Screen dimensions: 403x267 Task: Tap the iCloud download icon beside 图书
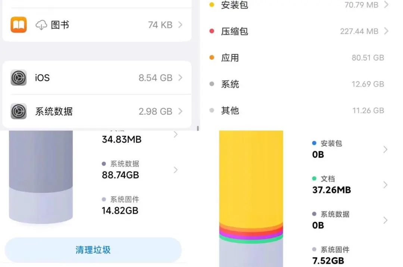click(41, 25)
